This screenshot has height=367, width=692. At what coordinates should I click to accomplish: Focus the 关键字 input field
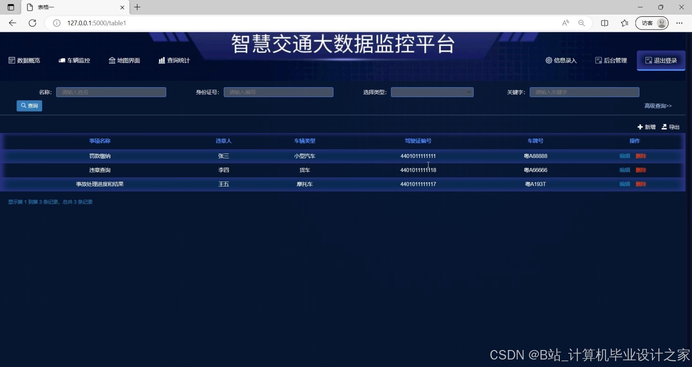point(584,92)
